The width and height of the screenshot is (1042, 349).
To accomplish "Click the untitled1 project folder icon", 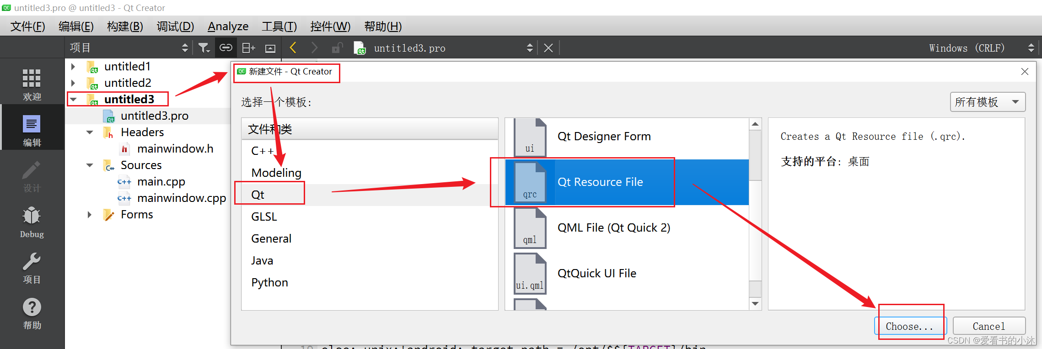I will [92, 67].
